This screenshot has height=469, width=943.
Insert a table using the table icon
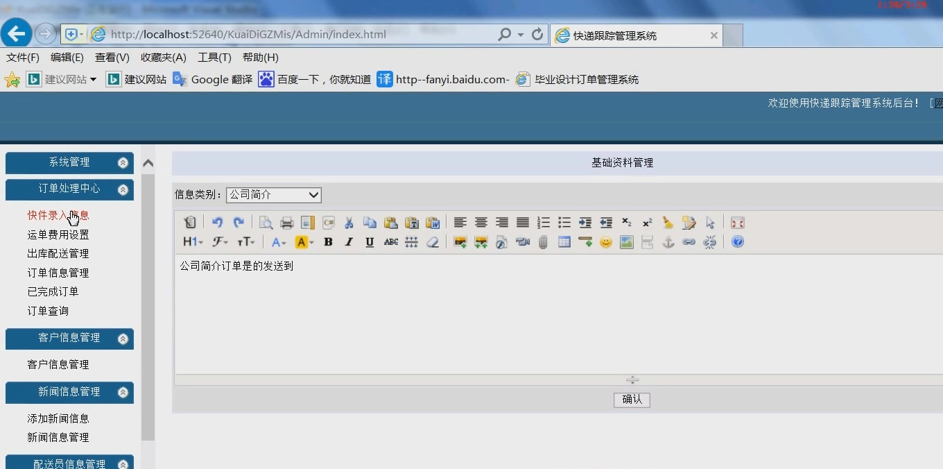tap(564, 241)
